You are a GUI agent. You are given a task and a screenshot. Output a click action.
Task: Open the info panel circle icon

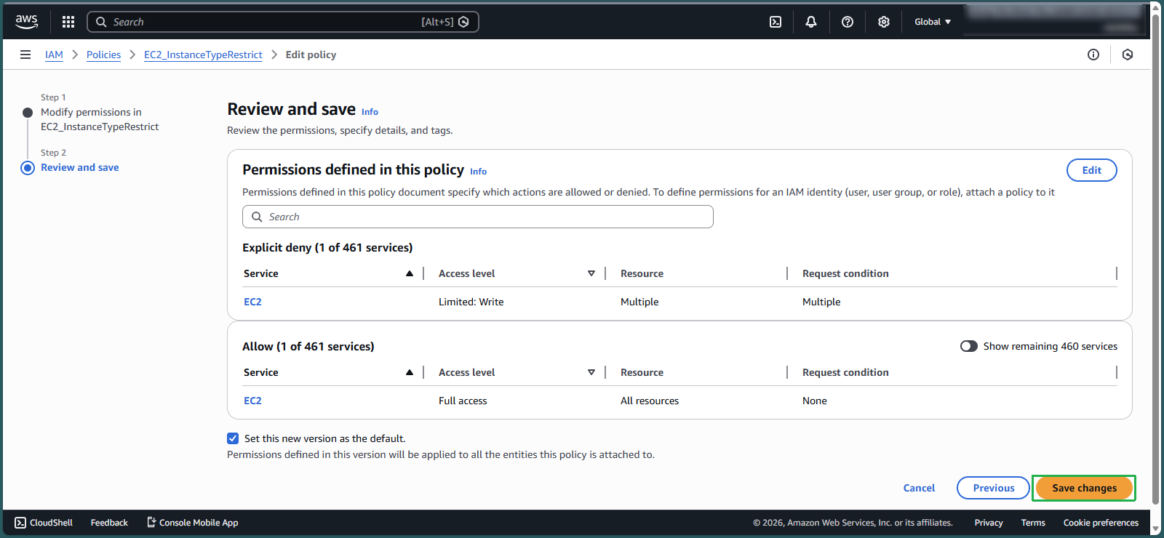coord(1093,55)
